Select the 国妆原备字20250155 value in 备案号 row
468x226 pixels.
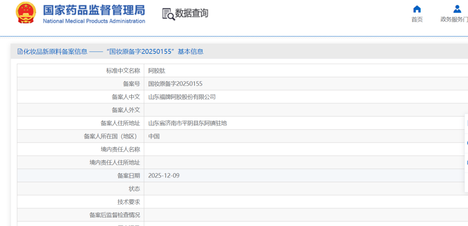tap(175, 84)
